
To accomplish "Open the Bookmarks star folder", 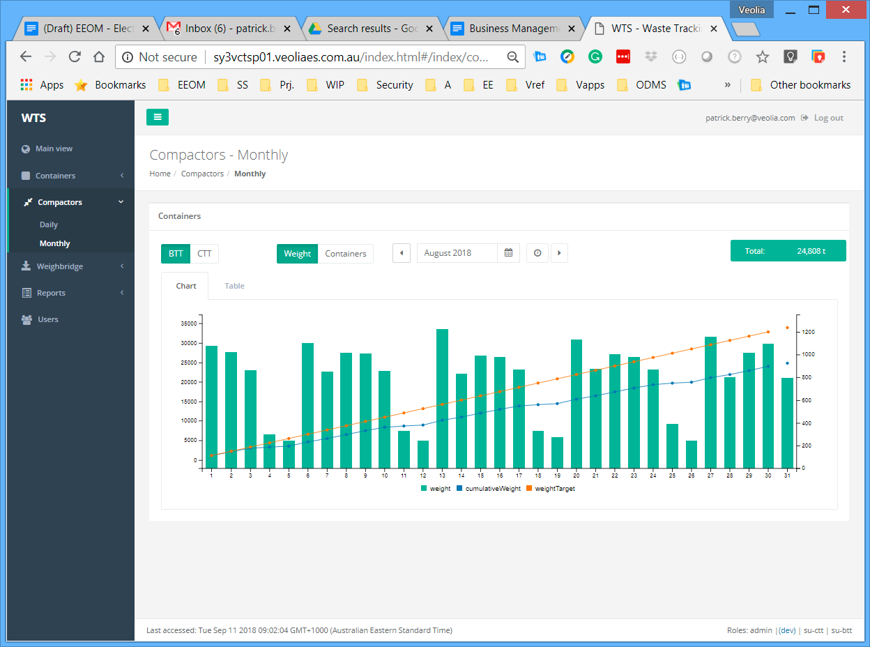I will coord(110,85).
